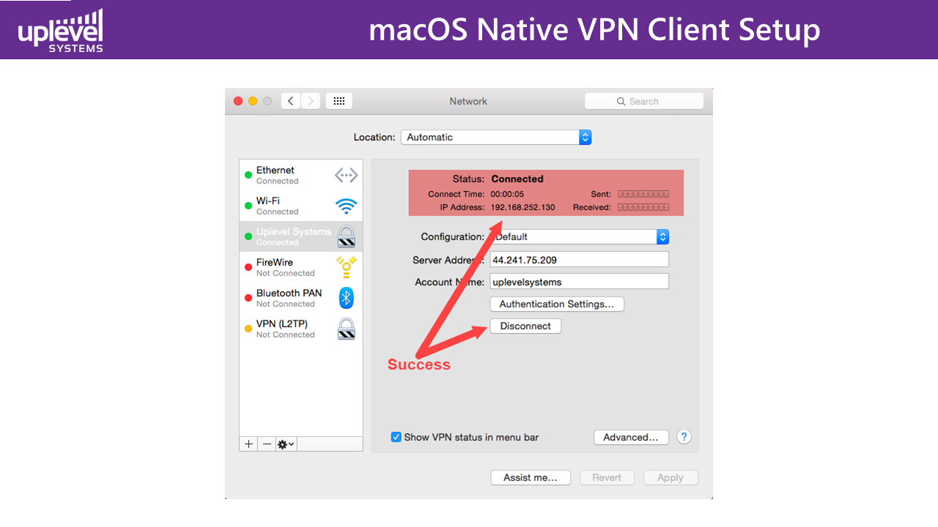Click the Server Address field
The height and width of the screenshot is (527, 938).
click(x=579, y=259)
